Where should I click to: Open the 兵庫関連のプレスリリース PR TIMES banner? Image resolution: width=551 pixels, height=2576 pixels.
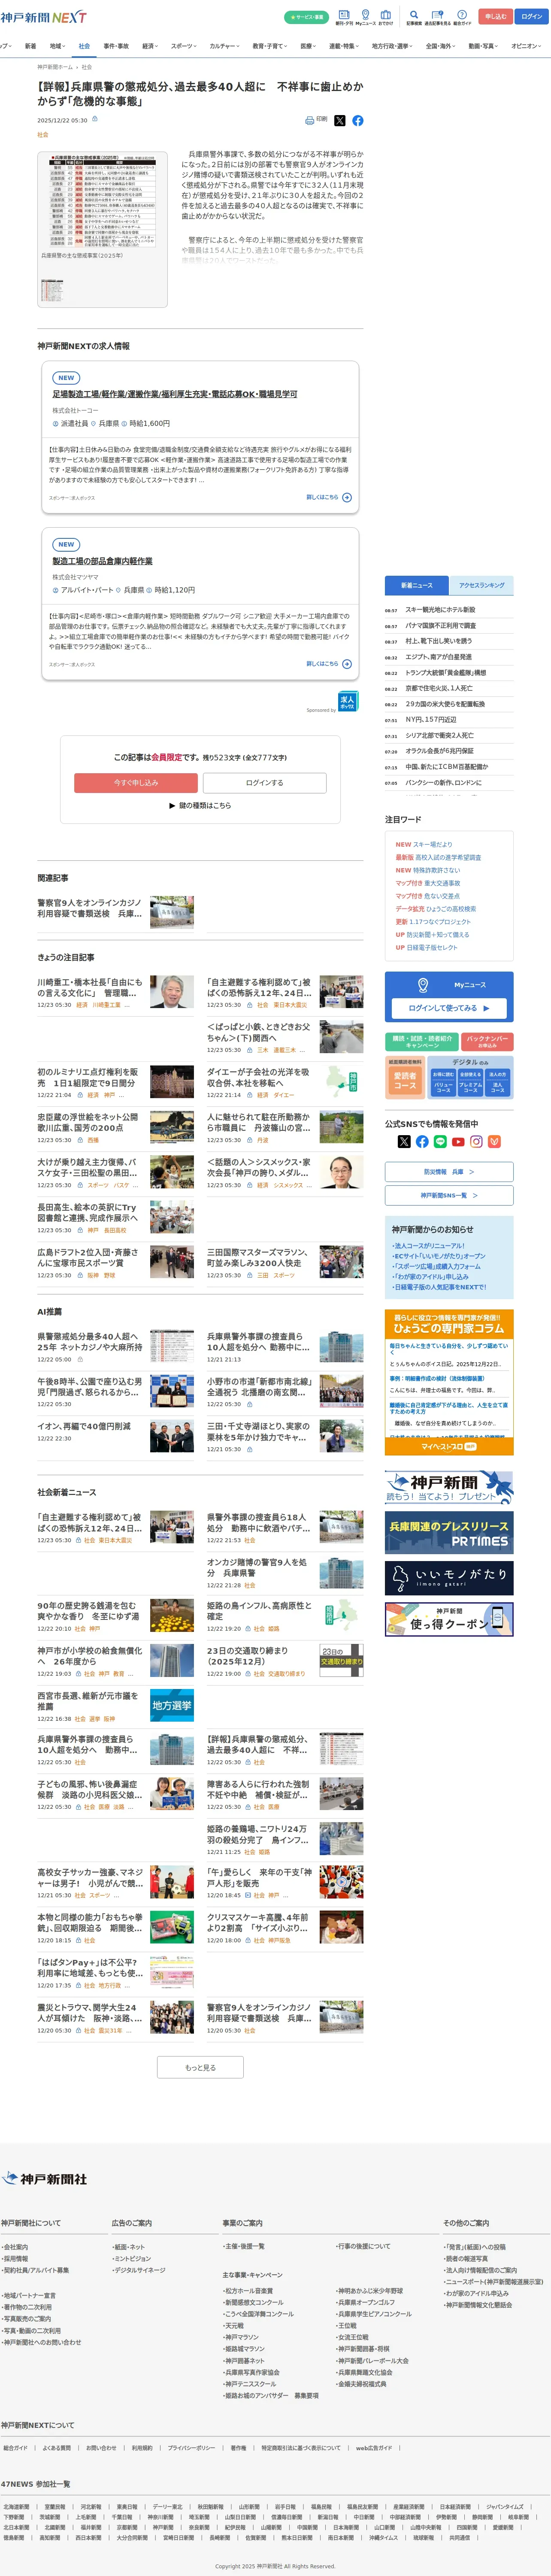pyautogui.click(x=449, y=1532)
